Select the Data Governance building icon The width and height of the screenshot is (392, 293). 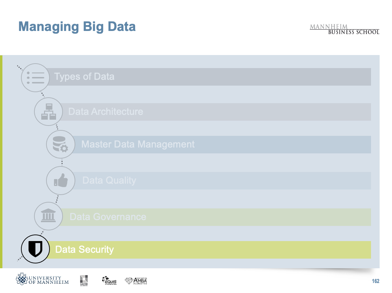(48, 217)
